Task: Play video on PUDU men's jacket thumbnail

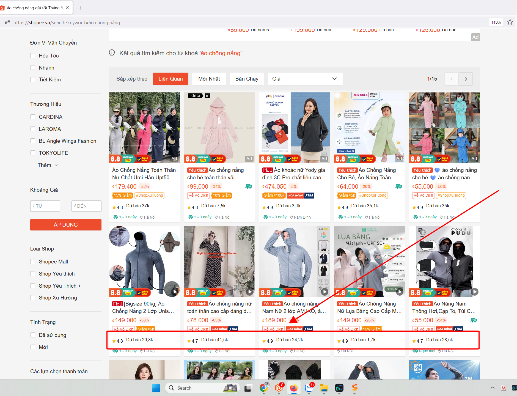Action: click(475, 292)
